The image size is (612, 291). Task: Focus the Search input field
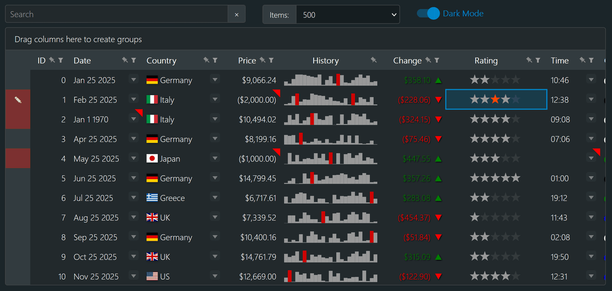[117, 14]
